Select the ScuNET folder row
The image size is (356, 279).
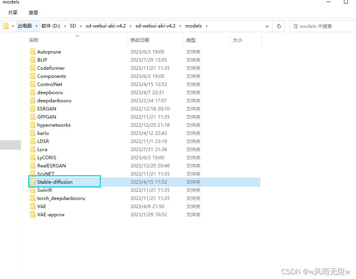(145, 174)
